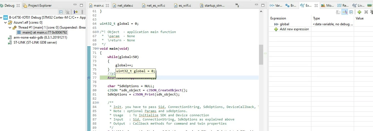
Task: Switch to the main.c editor tab
Action: (x=99, y=5)
